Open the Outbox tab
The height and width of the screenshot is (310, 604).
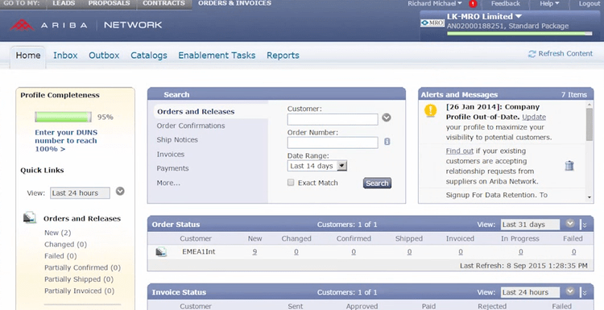tap(104, 56)
